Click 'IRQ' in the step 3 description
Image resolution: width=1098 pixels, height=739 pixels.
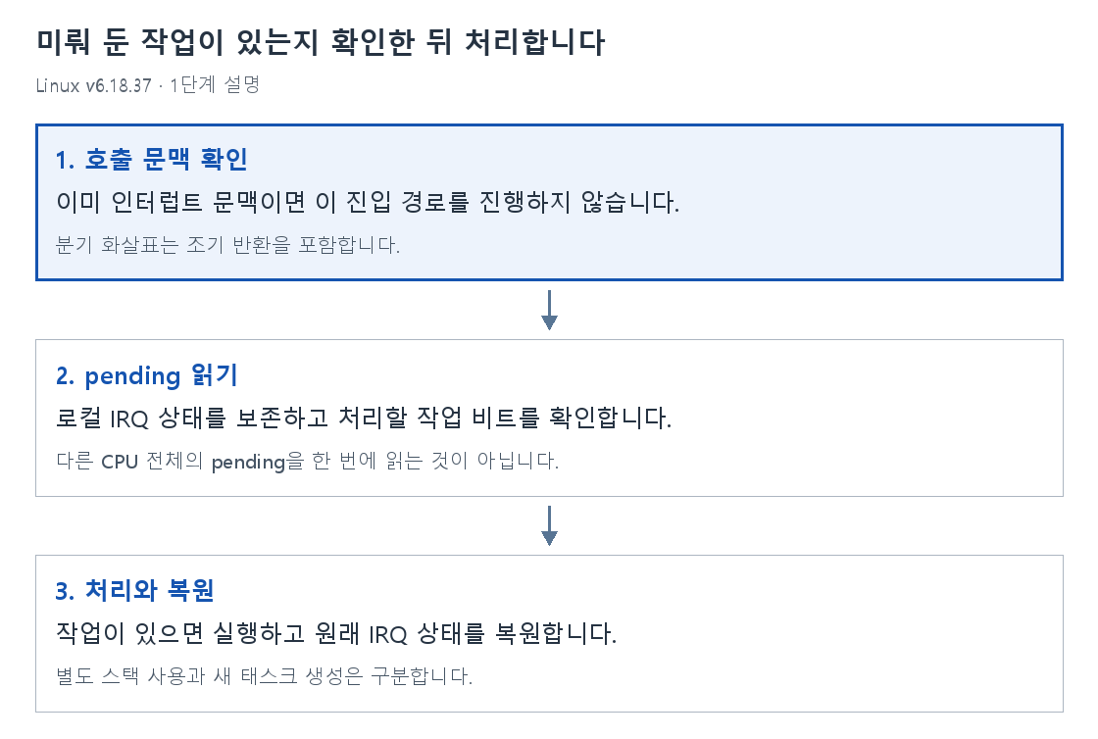(x=388, y=634)
